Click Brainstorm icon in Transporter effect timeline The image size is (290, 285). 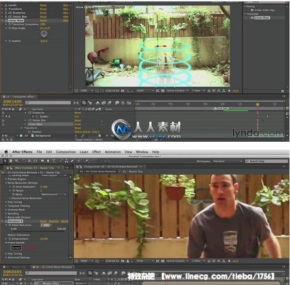tap(117, 103)
